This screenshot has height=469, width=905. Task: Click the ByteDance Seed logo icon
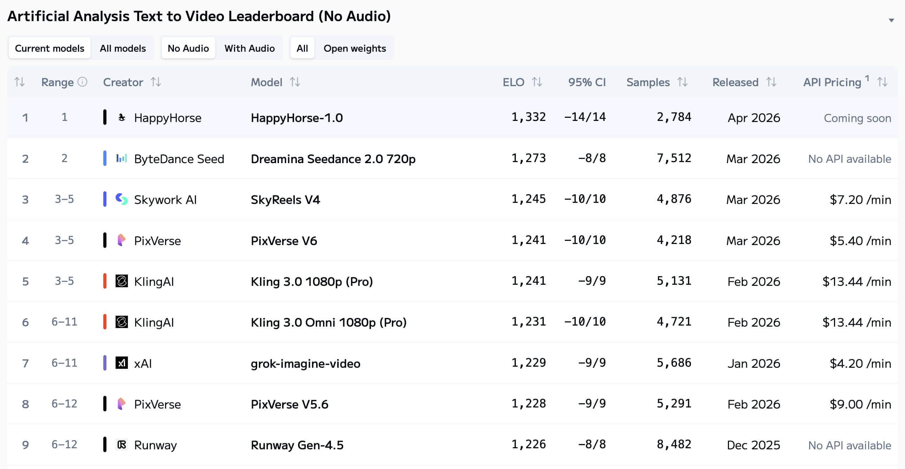pyautogui.click(x=122, y=159)
